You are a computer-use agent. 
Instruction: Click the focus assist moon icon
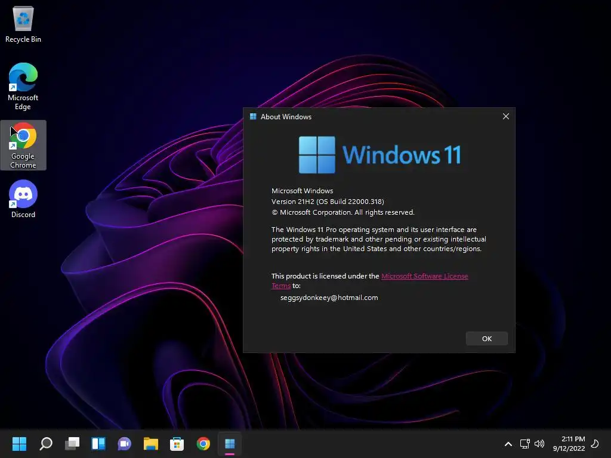click(595, 444)
